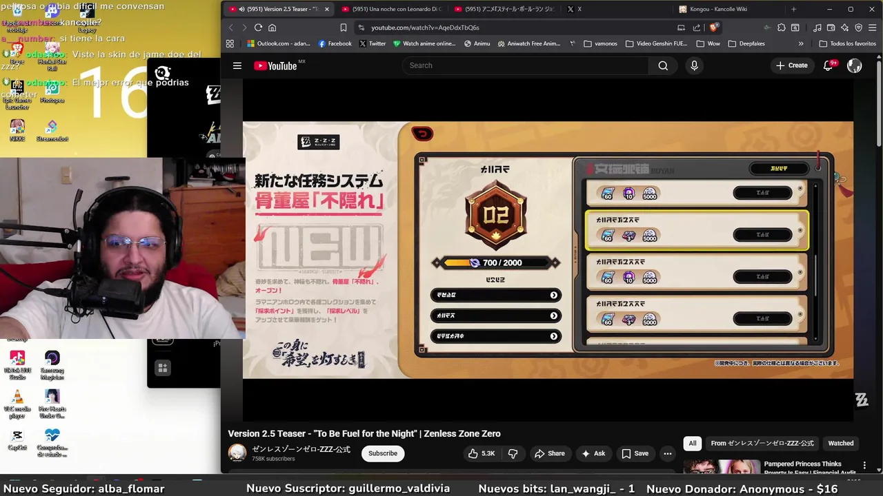883x496 pixels.
Task: Open Watch anime online bookmark
Action: [x=424, y=43]
